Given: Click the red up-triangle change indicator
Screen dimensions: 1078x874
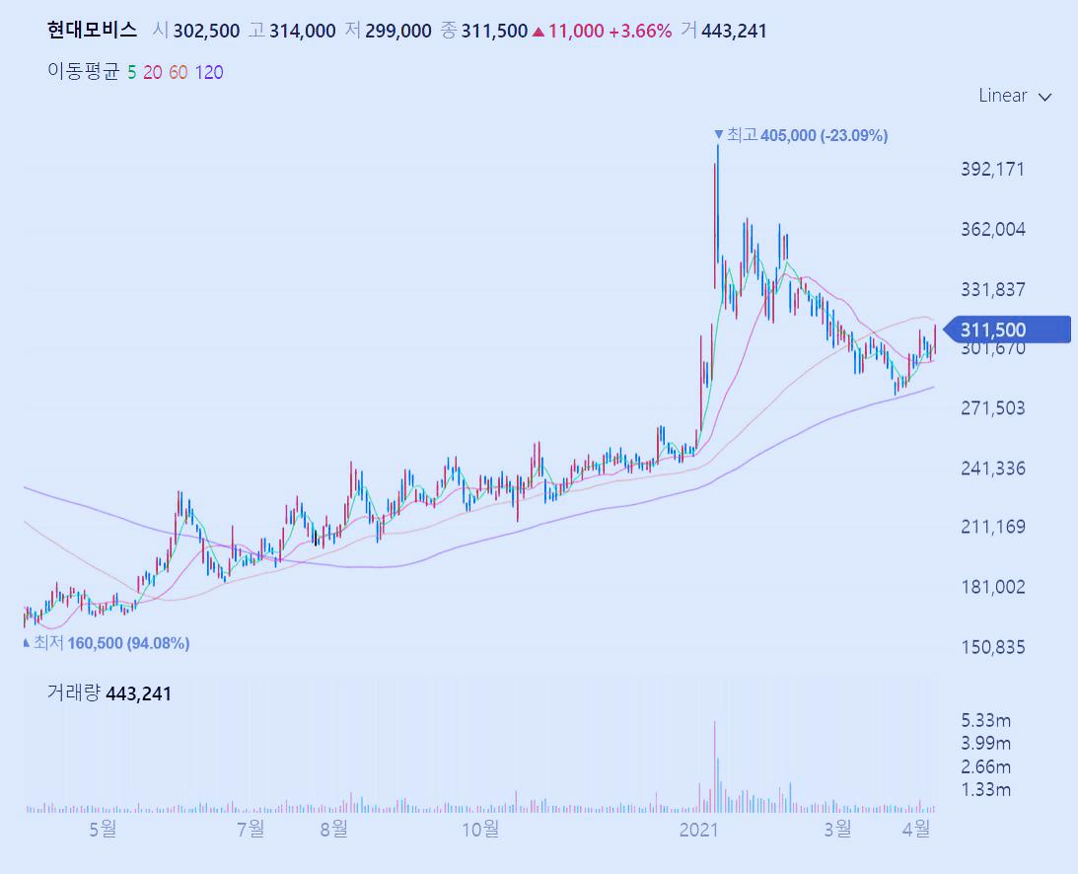Looking at the screenshot, I should [539, 32].
